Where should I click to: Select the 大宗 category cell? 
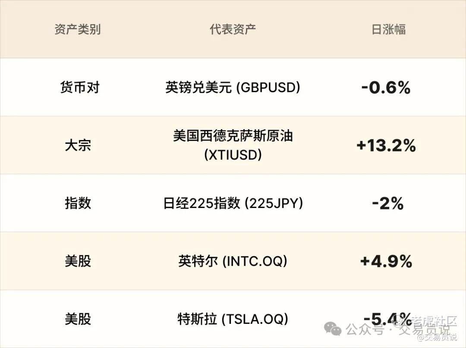pos(78,145)
